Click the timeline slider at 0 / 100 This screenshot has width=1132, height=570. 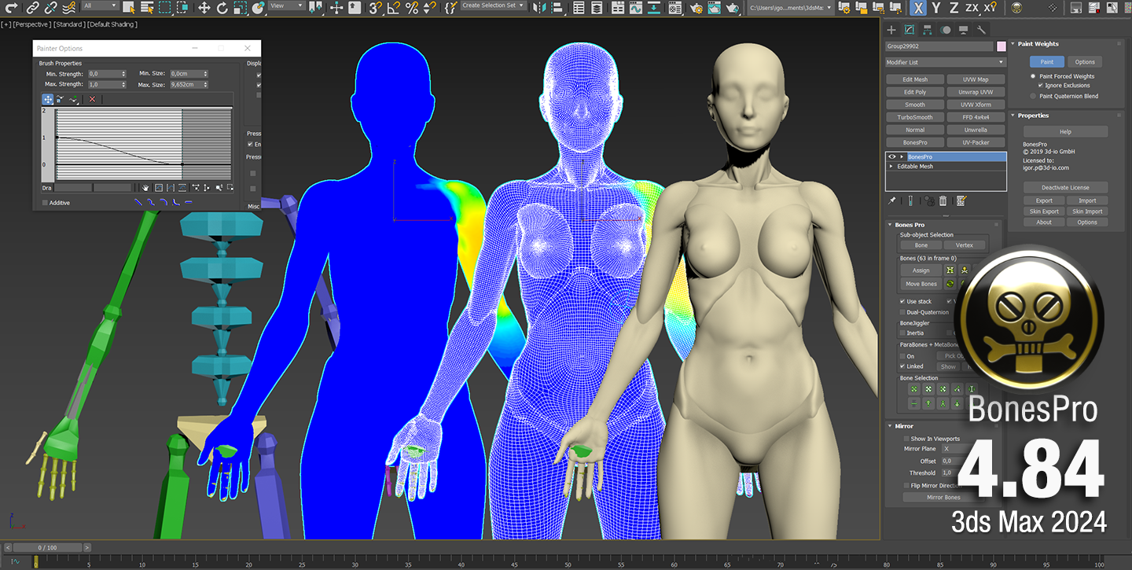[47, 547]
